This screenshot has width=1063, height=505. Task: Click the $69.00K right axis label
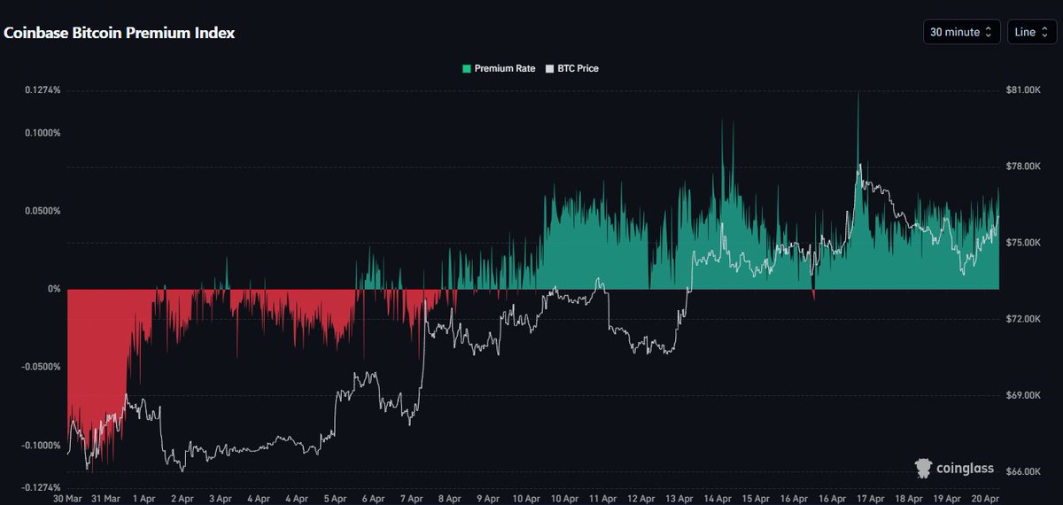[x=1023, y=395]
